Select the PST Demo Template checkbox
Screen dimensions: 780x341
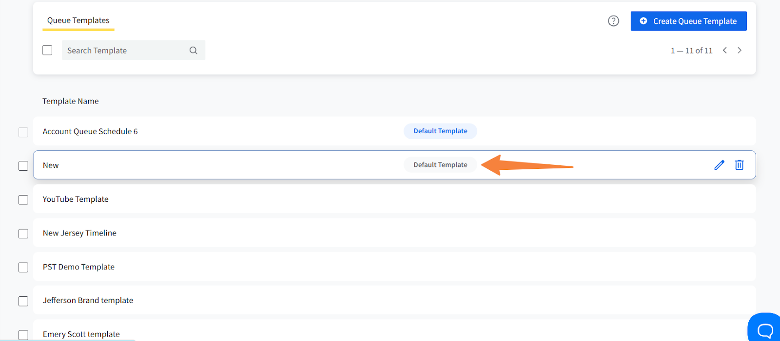(23, 268)
